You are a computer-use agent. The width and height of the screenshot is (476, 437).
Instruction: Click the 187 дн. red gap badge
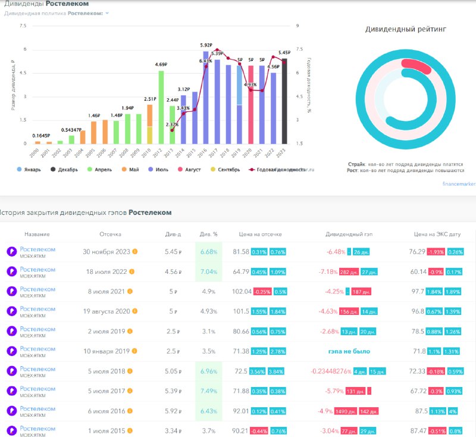click(361, 292)
